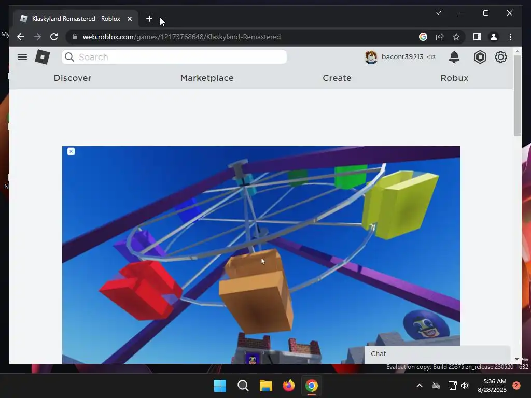The width and height of the screenshot is (531, 398).
Task: Open the Discover page
Action: pos(73,78)
